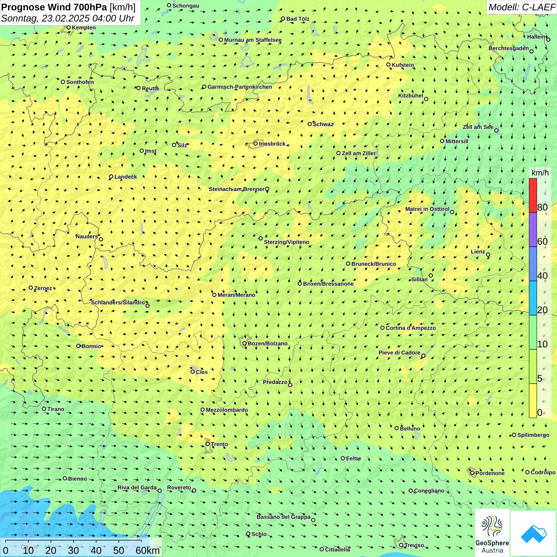Click the Bienno location label
Viewport: 557px width, 557px height.
click(78, 479)
